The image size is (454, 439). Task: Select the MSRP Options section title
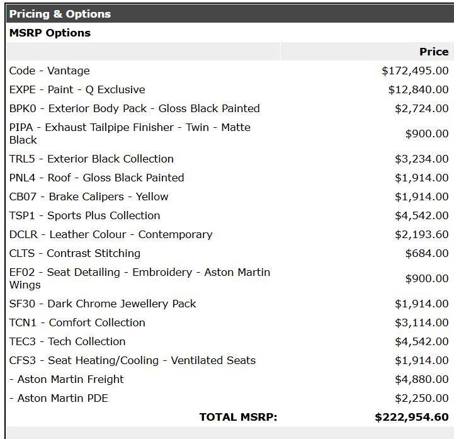(50, 33)
